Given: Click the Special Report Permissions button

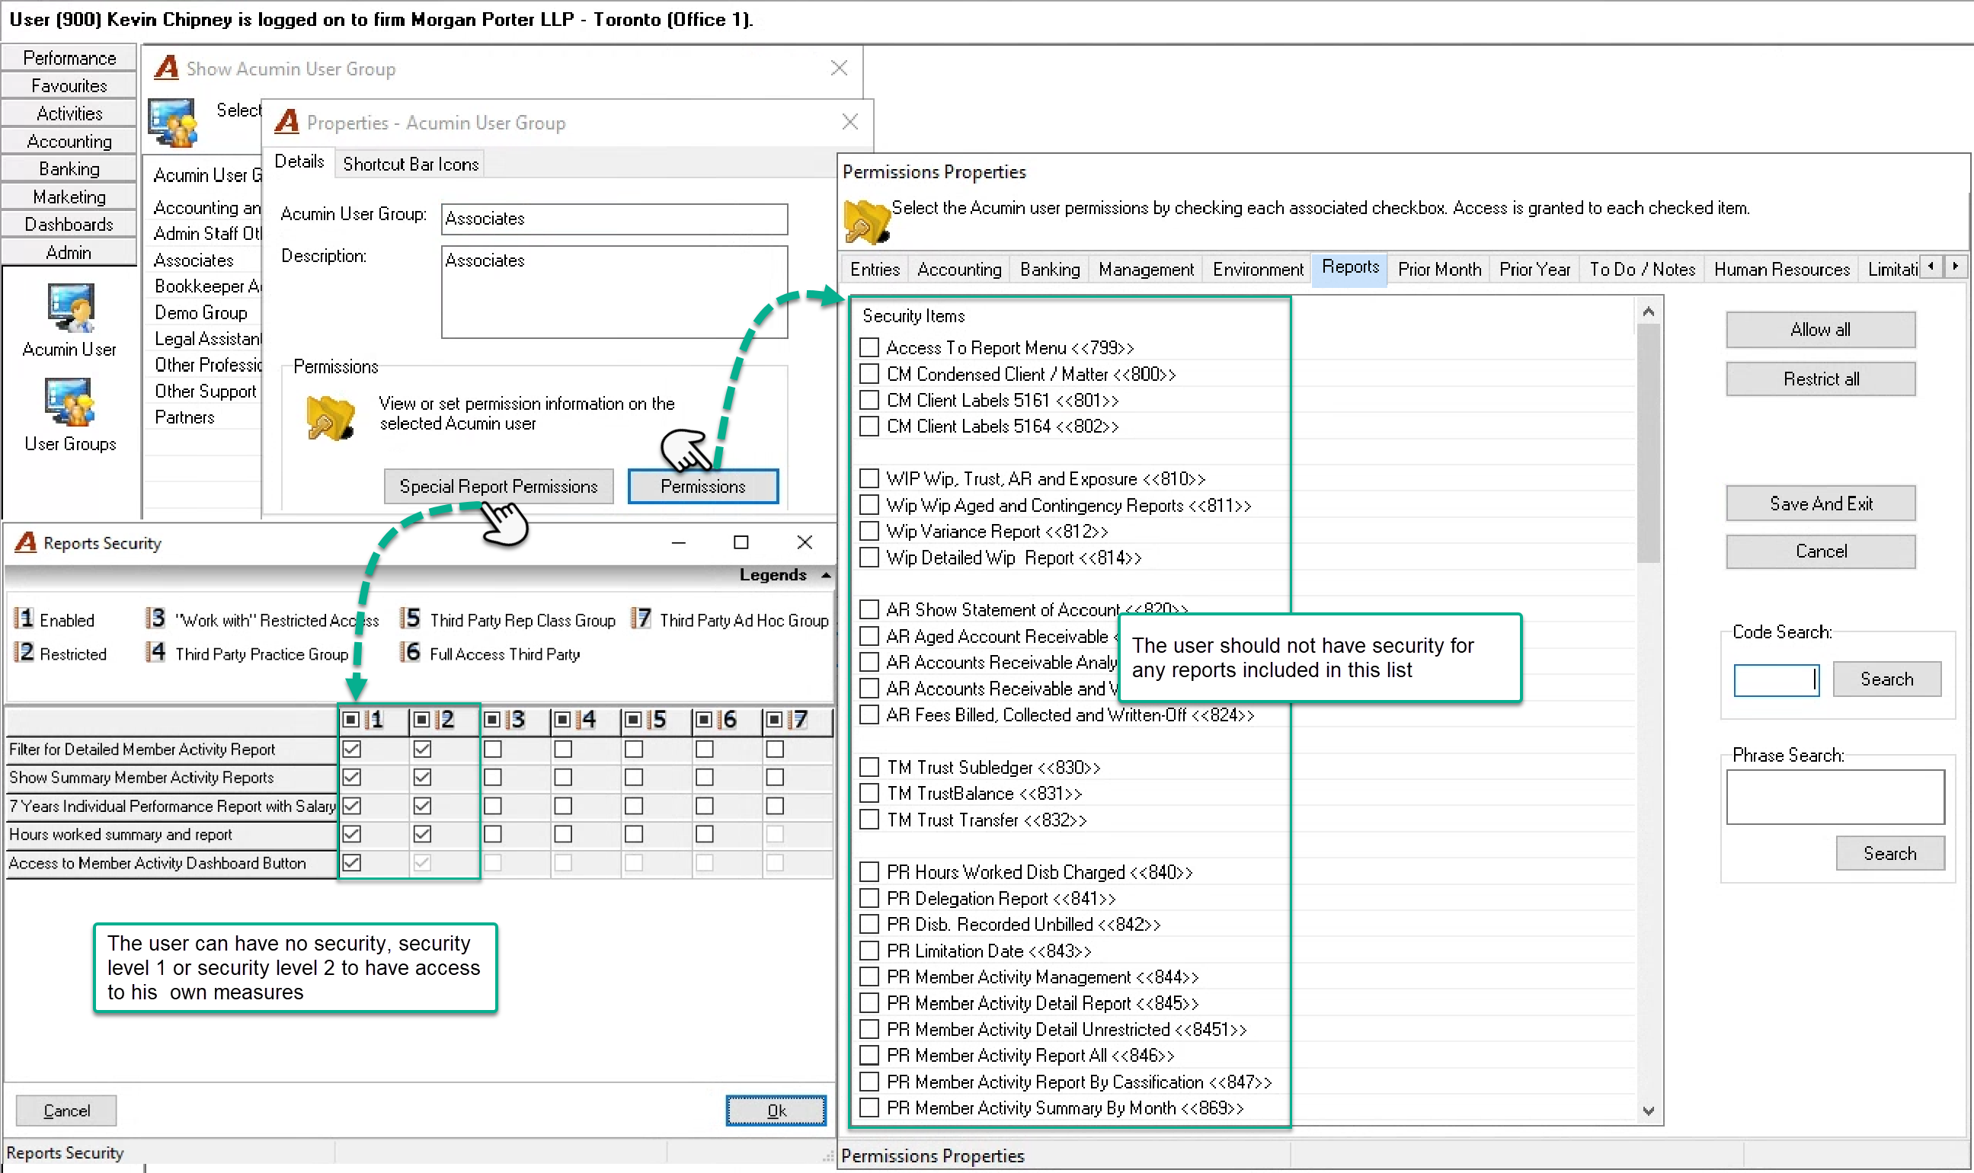Looking at the screenshot, I should [x=499, y=487].
